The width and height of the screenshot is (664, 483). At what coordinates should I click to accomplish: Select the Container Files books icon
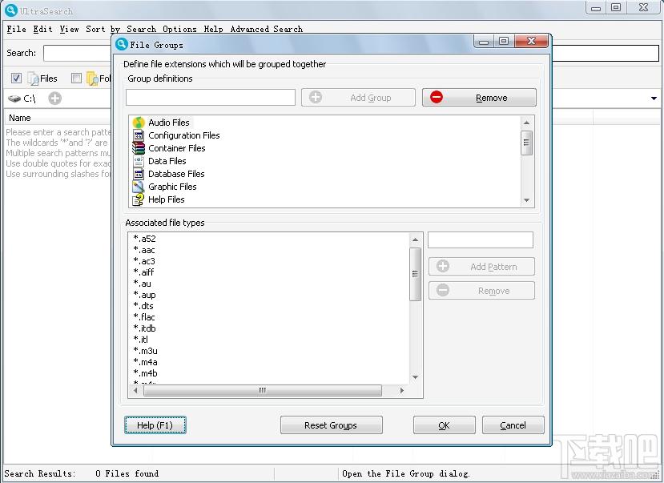(x=139, y=148)
